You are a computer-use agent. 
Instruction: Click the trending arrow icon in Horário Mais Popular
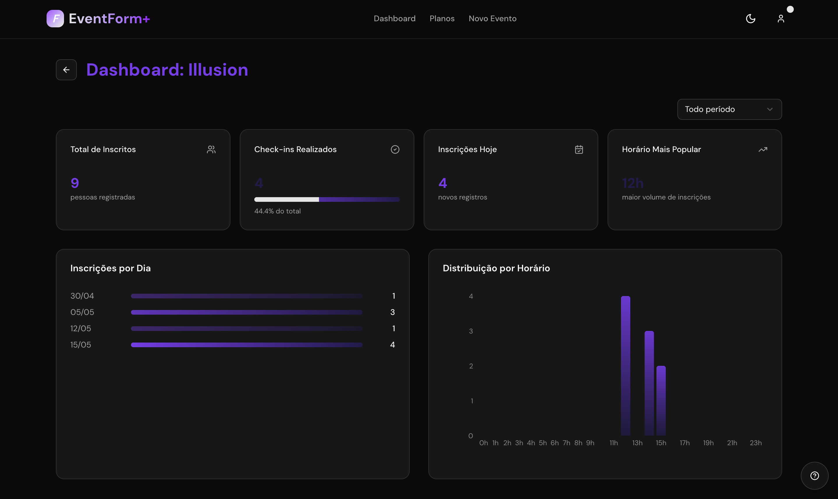[x=763, y=149]
